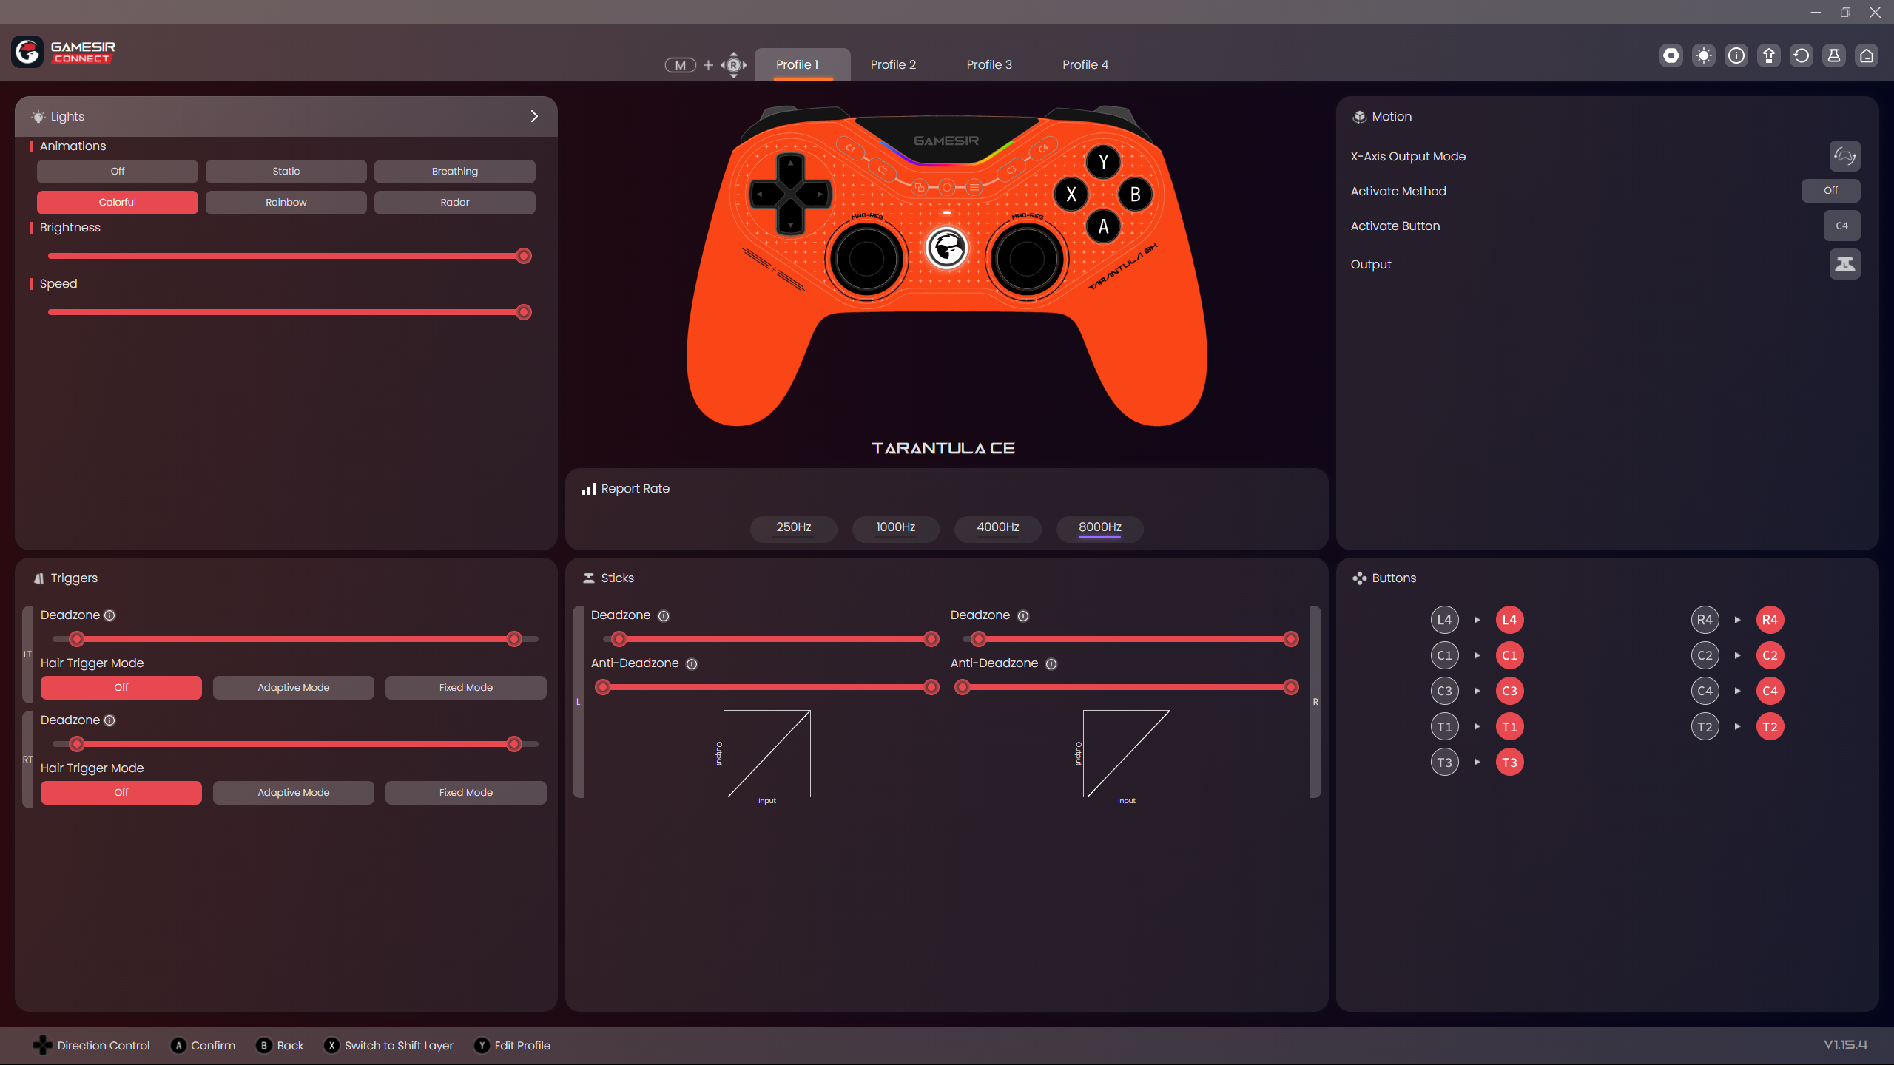The height and width of the screenshot is (1065, 1894).
Task: Click the circular reset arrow icon
Action: [1802, 55]
